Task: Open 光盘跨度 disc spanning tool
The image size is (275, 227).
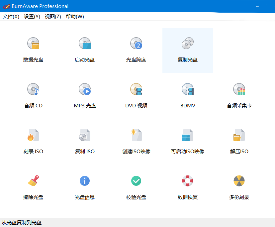Action: click(136, 50)
